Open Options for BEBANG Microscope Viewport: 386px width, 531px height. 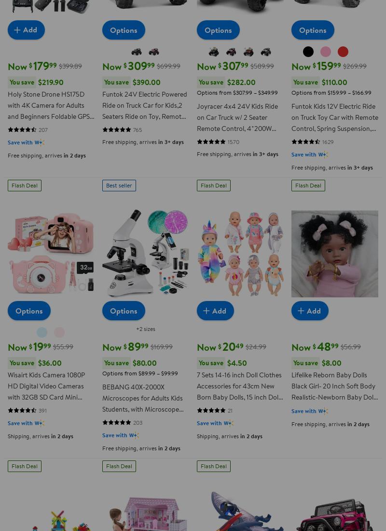point(124,311)
